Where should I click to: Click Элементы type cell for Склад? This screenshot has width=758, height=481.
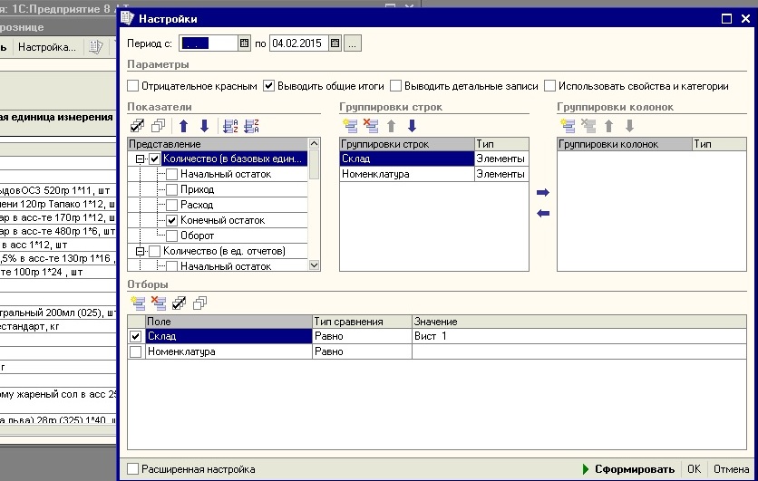pyautogui.click(x=501, y=159)
